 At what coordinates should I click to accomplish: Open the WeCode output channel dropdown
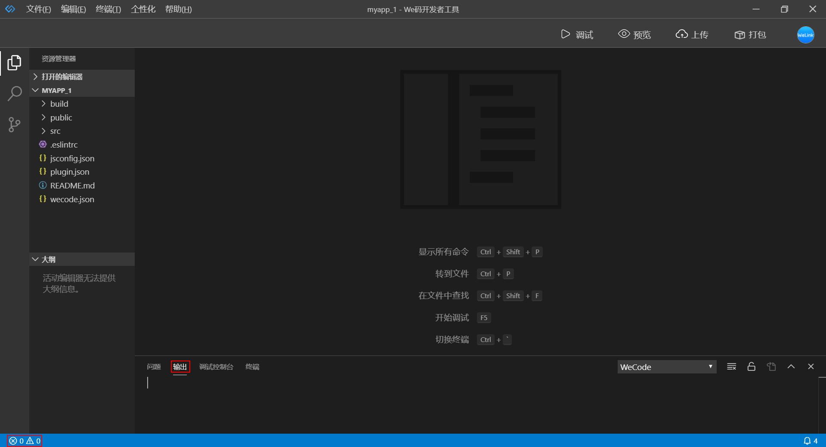click(666, 367)
